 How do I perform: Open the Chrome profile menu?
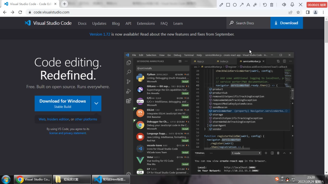315,12
